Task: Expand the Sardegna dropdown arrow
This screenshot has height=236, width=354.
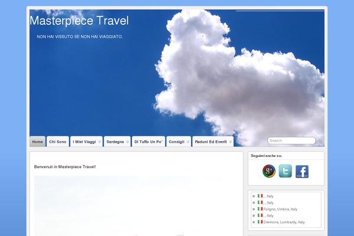Action: [x=127, y=142]
